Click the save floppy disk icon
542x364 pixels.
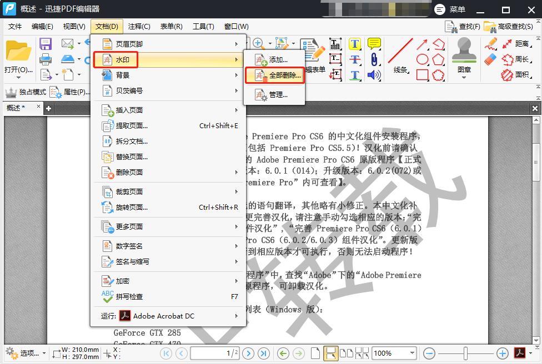pos(46,44)
